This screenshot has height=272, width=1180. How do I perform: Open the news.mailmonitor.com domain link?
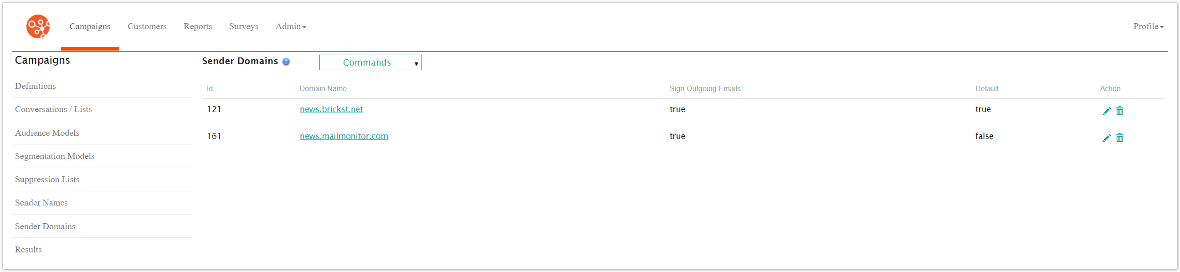pos(344,137)
